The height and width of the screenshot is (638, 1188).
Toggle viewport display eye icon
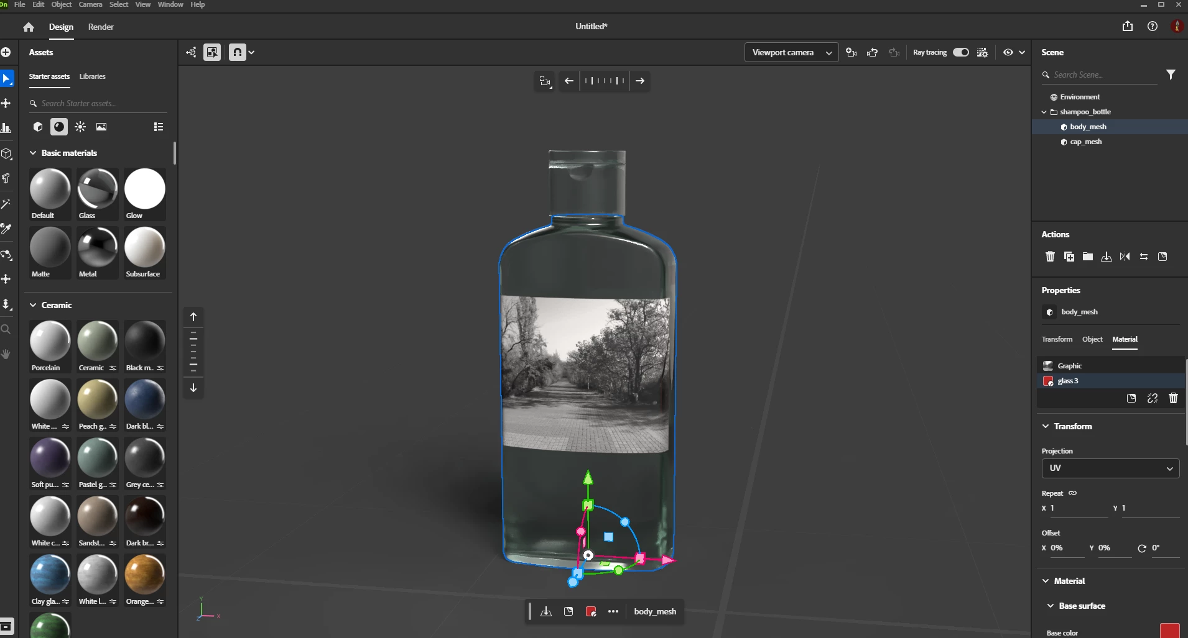1008,52
